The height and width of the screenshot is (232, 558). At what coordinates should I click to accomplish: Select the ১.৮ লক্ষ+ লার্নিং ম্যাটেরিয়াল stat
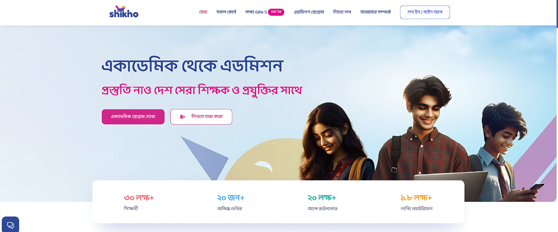click(416, 203)
